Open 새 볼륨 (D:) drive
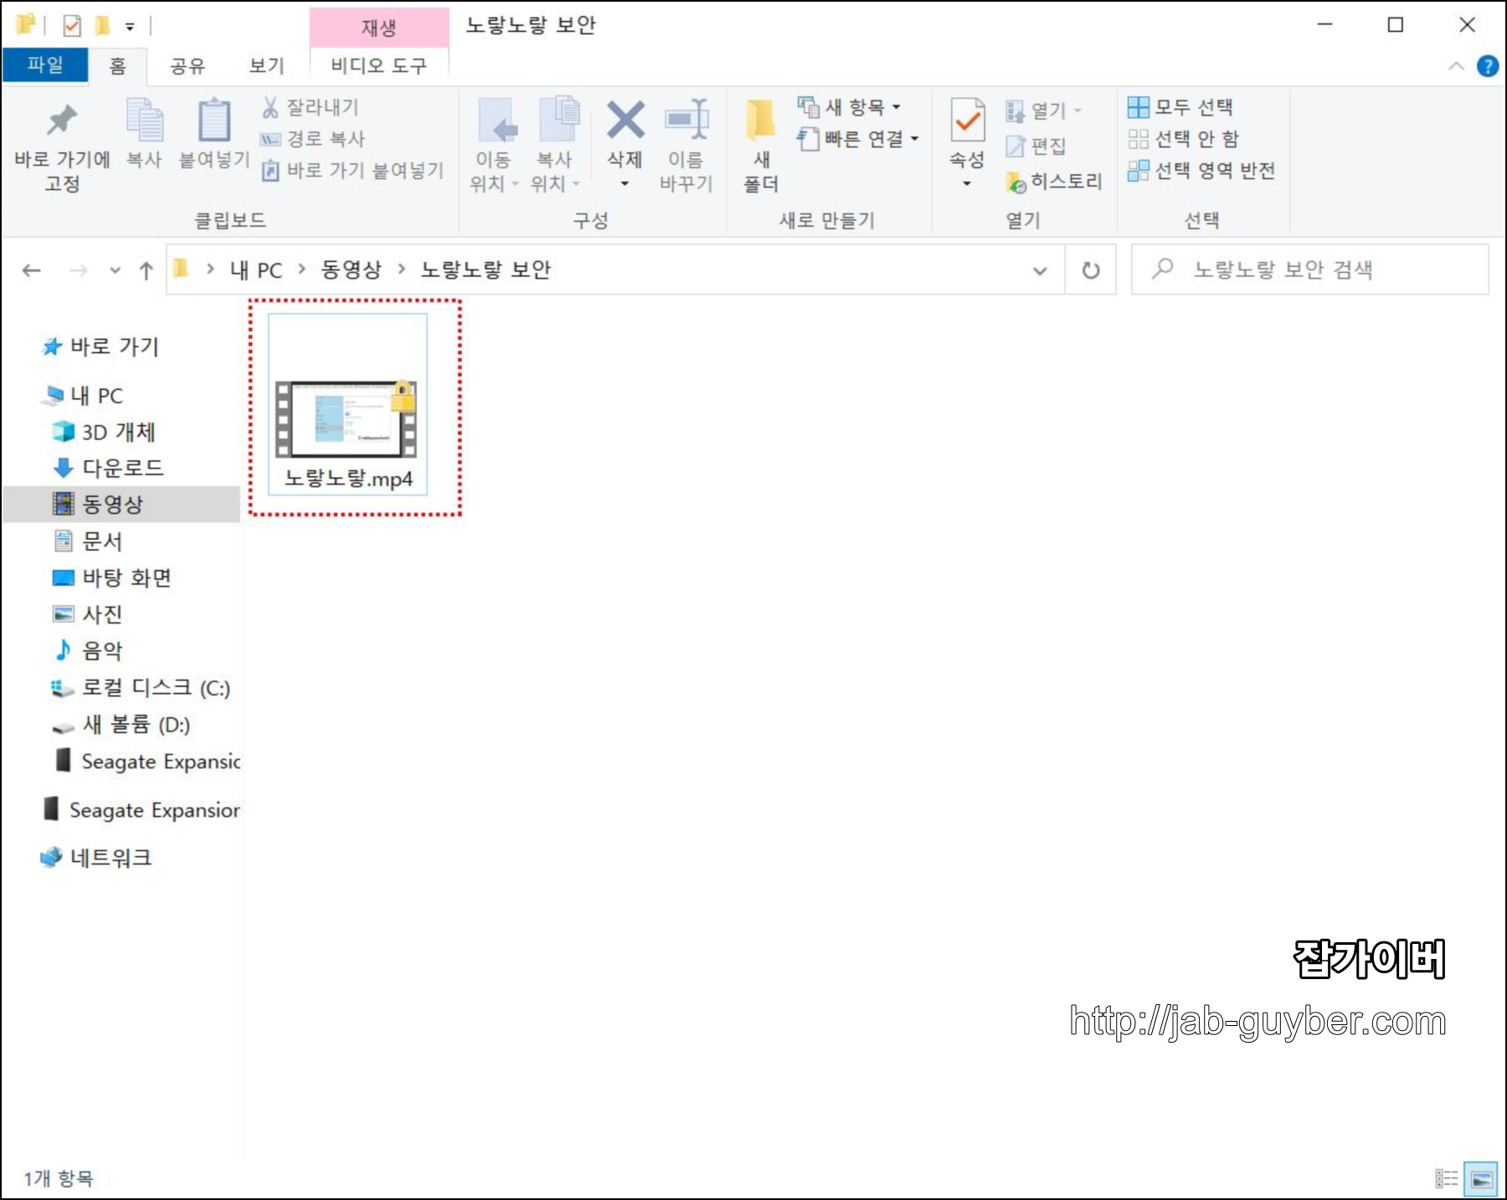 (121, 725)
